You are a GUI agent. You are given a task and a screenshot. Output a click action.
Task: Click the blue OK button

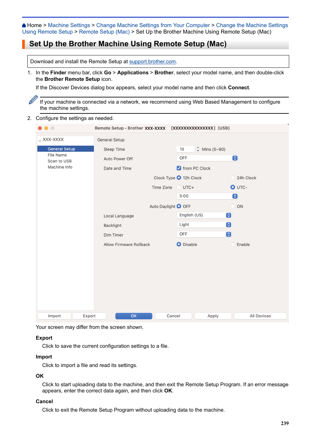click(134, 316)
